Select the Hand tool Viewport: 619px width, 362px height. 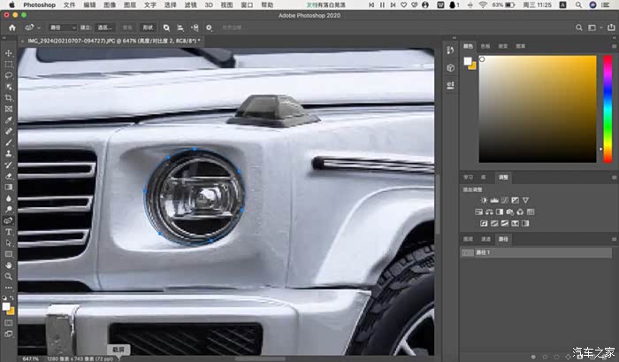[9, 265]
